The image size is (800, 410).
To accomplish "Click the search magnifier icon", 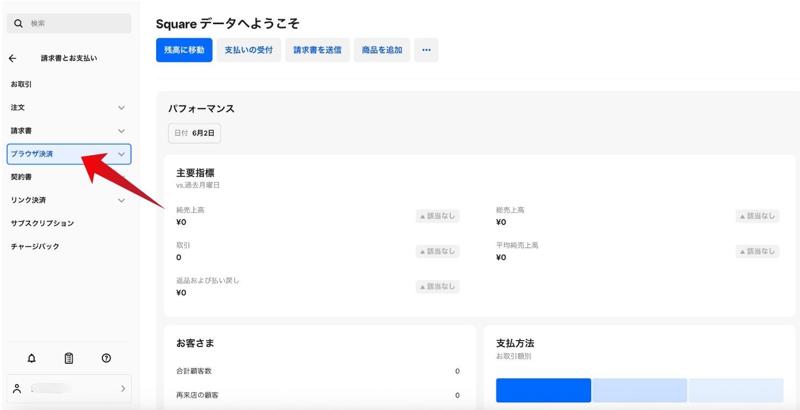I will (18, 24).
